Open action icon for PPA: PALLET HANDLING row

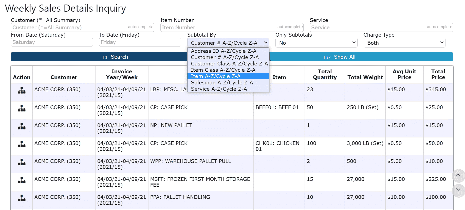[x=22, y=198]
